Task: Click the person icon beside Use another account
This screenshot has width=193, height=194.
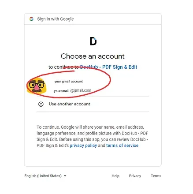Action: point(41,104)
